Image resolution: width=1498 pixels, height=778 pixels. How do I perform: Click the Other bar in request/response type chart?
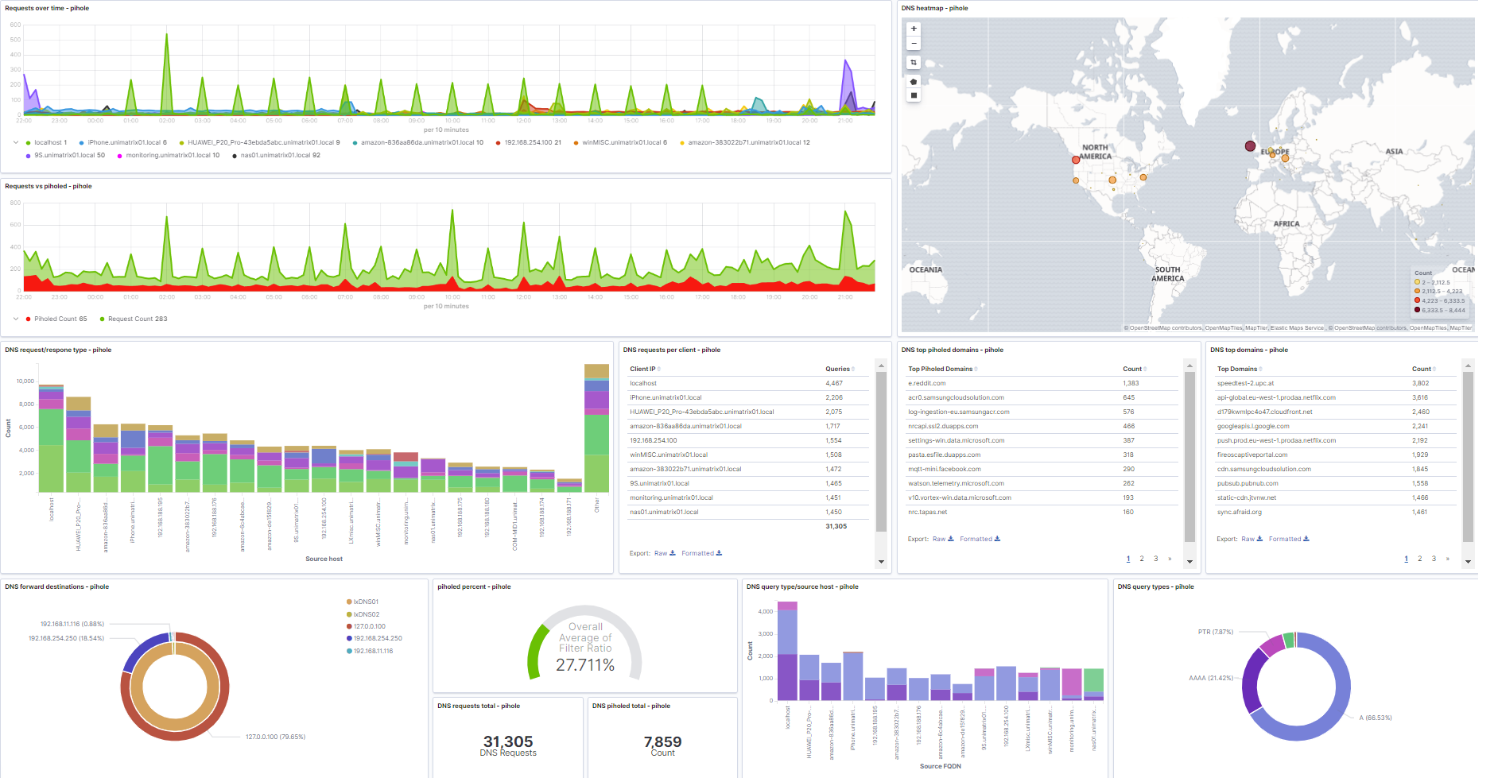point(596,428)
